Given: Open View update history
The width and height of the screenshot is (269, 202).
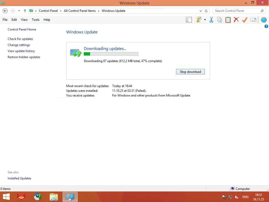Looking at the screenshot, I should pyautogui.click(x=21, y=51).
